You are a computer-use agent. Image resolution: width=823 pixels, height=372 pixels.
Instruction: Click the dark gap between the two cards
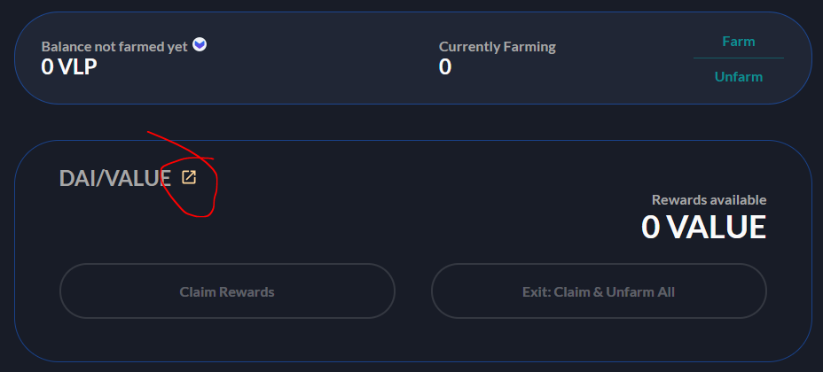pyautogui.click(x=411, y=122)
